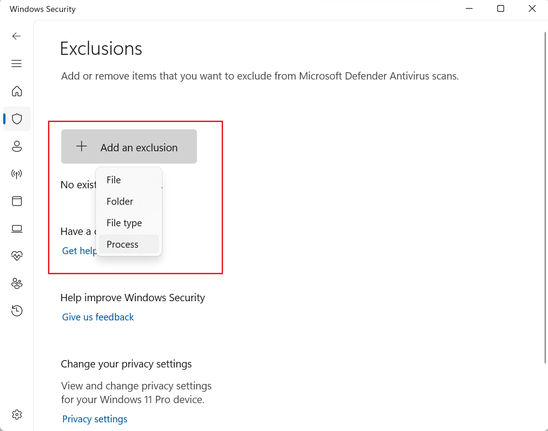548x431 pixels.
Task: Click the Add an exclusion button
Action: [129, 146]
